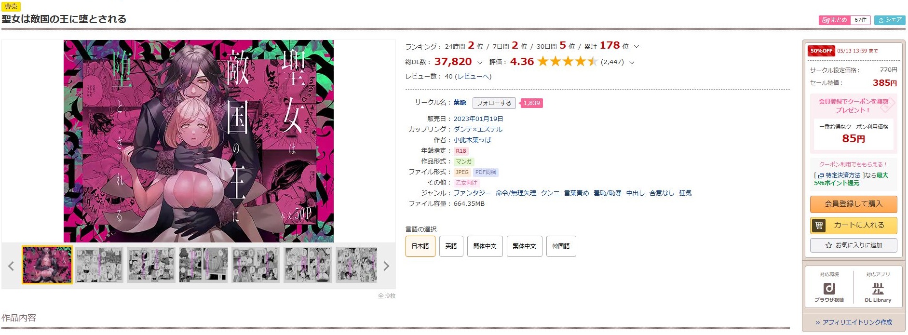Select 日本語 language option

[420, 246]
